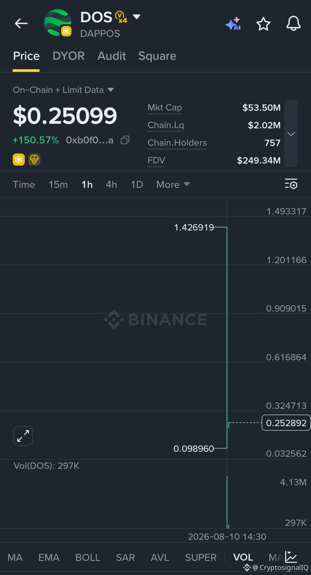Screen dimensions: 311x575
Task: Expand market stats panel chevron
Action: click(x=291, y=134)
